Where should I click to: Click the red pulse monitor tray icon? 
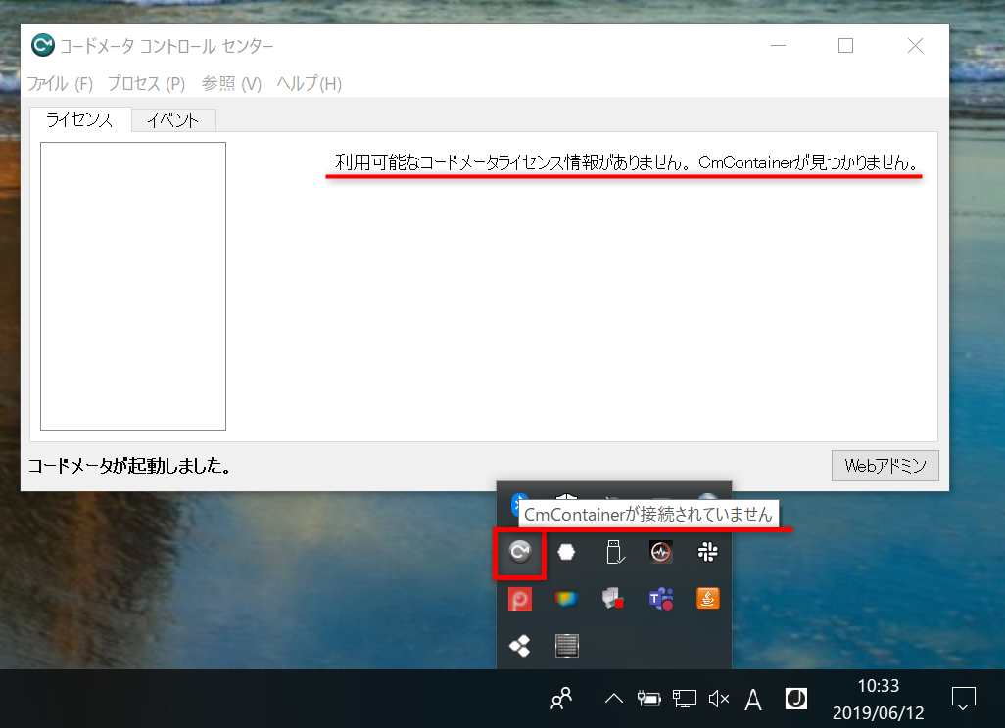(x=661, y=552)
